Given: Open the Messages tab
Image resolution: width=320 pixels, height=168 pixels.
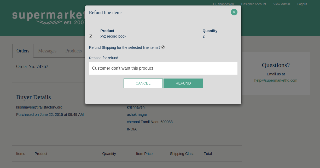Looking at the screenshot, I should coord(47,51).
